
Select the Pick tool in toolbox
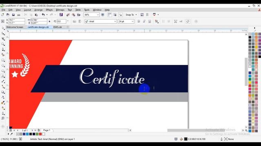(x=3, y=28)
